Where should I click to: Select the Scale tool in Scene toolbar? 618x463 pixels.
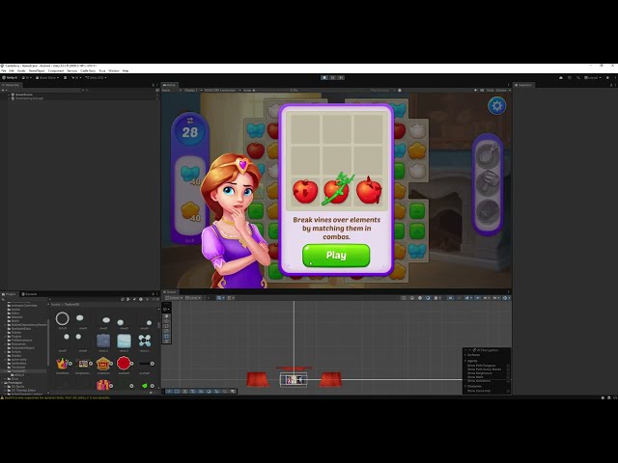pos(166,331)
